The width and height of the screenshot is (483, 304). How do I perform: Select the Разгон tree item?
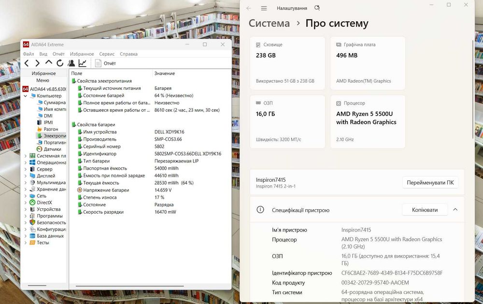47,129
